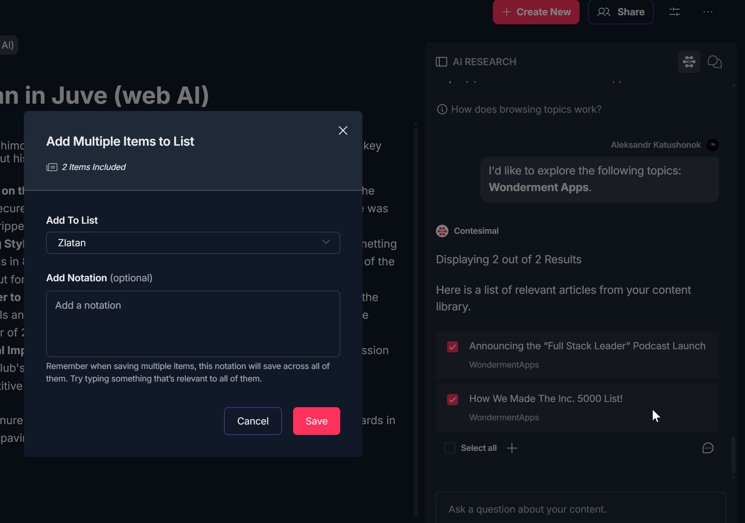Screen dimensions: 745x523
Task: Click the AI research panel scrollbar
Action: click(733, 454)
